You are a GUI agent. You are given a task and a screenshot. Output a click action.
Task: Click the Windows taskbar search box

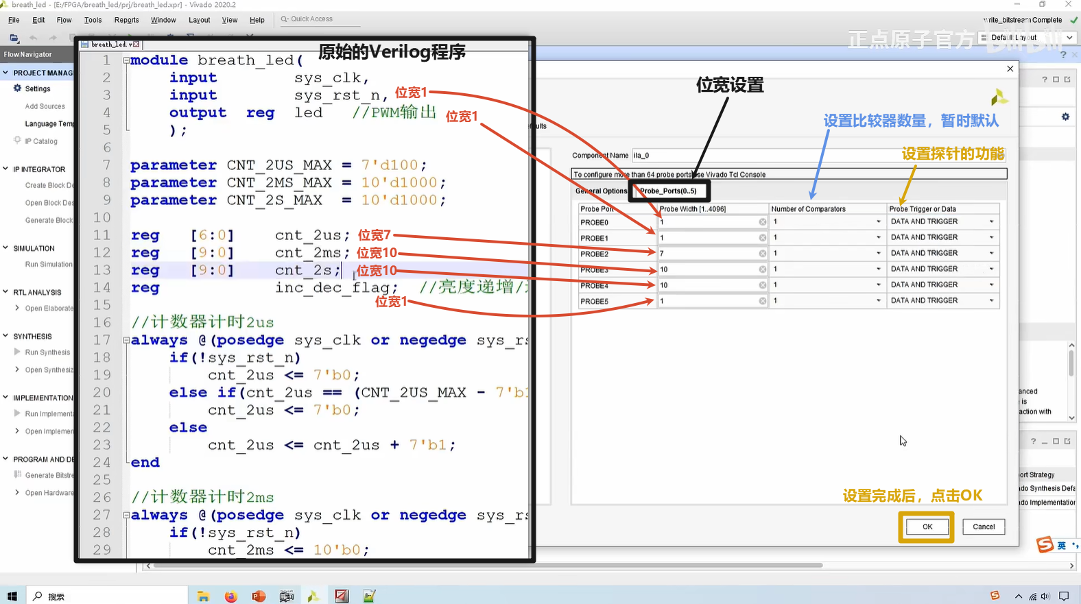click(x=107, y=596)
